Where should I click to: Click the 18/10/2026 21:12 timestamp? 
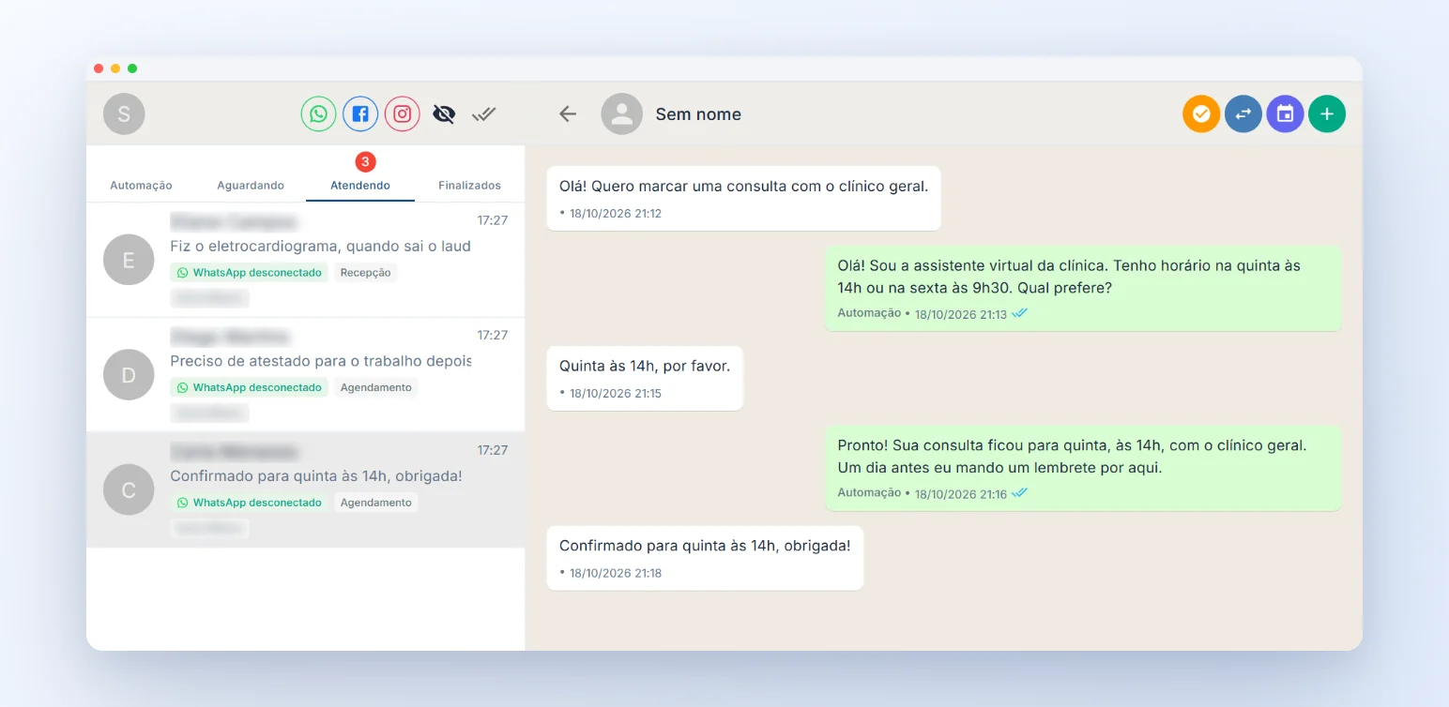tap(616, 214)
